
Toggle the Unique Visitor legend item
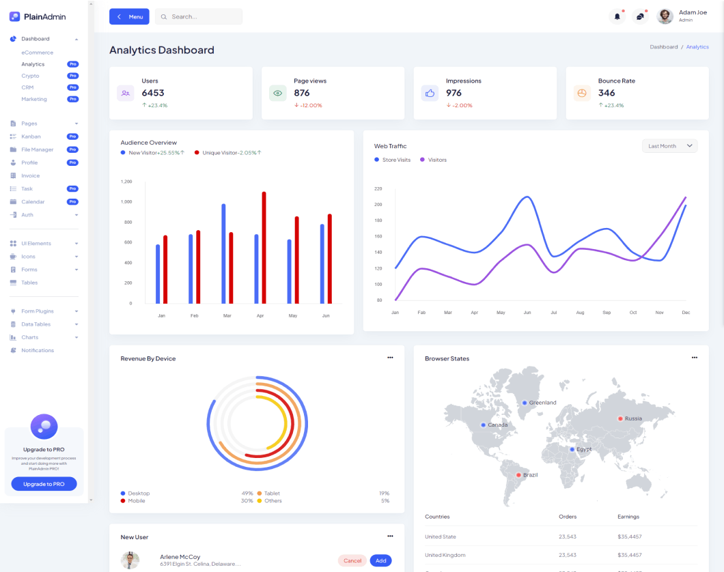click(x=227, y=153)
